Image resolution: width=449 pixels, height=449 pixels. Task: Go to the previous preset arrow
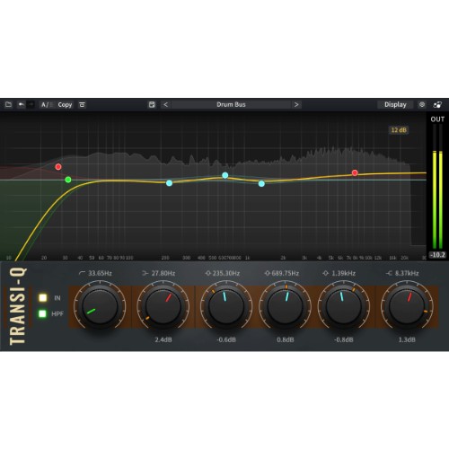coord(165,104)
